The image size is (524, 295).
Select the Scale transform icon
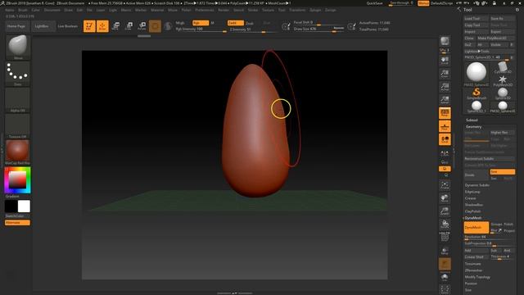(x=129, y=25)
